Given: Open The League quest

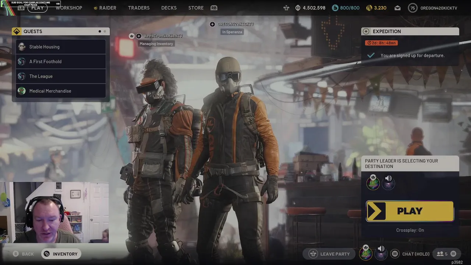Looking at the screenshot, I should click(61, 76).
